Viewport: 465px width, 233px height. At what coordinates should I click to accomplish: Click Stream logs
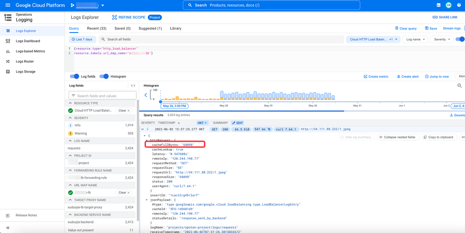452,28
